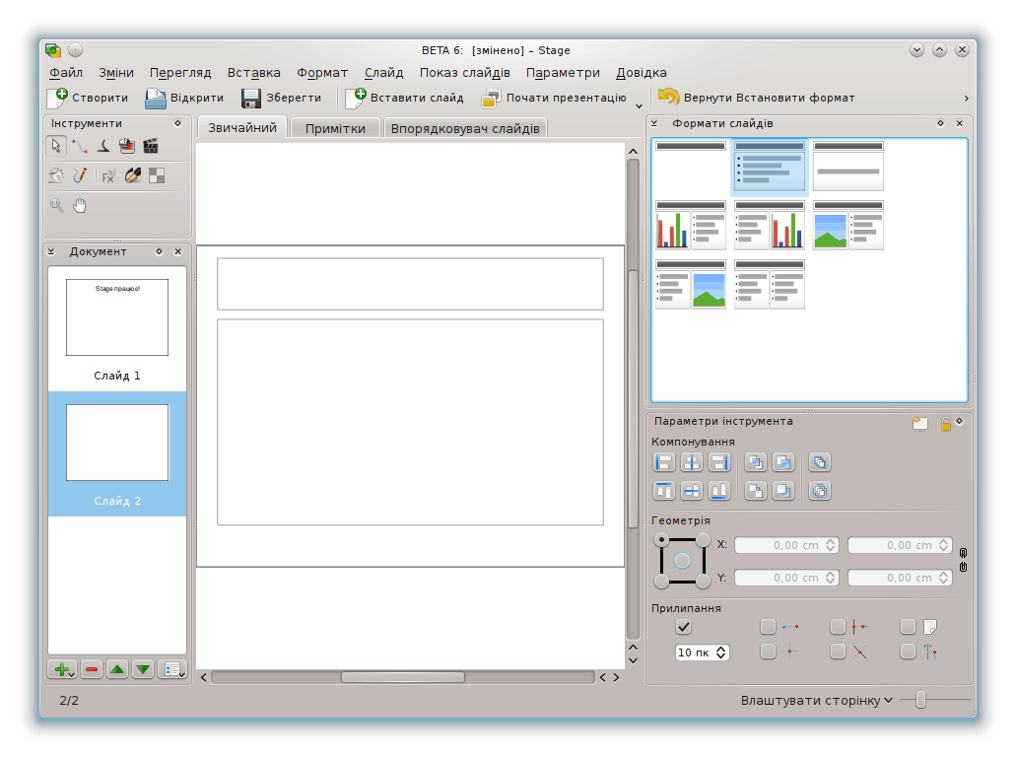This screenshot has height=757, width=1016.
Task: Click the Почати презентацію button
Action: [x=554, y=98]
